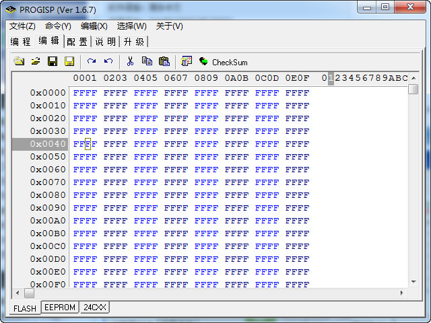
Task: Open the 命令(Y) menu
Action: tap(58, 26)
